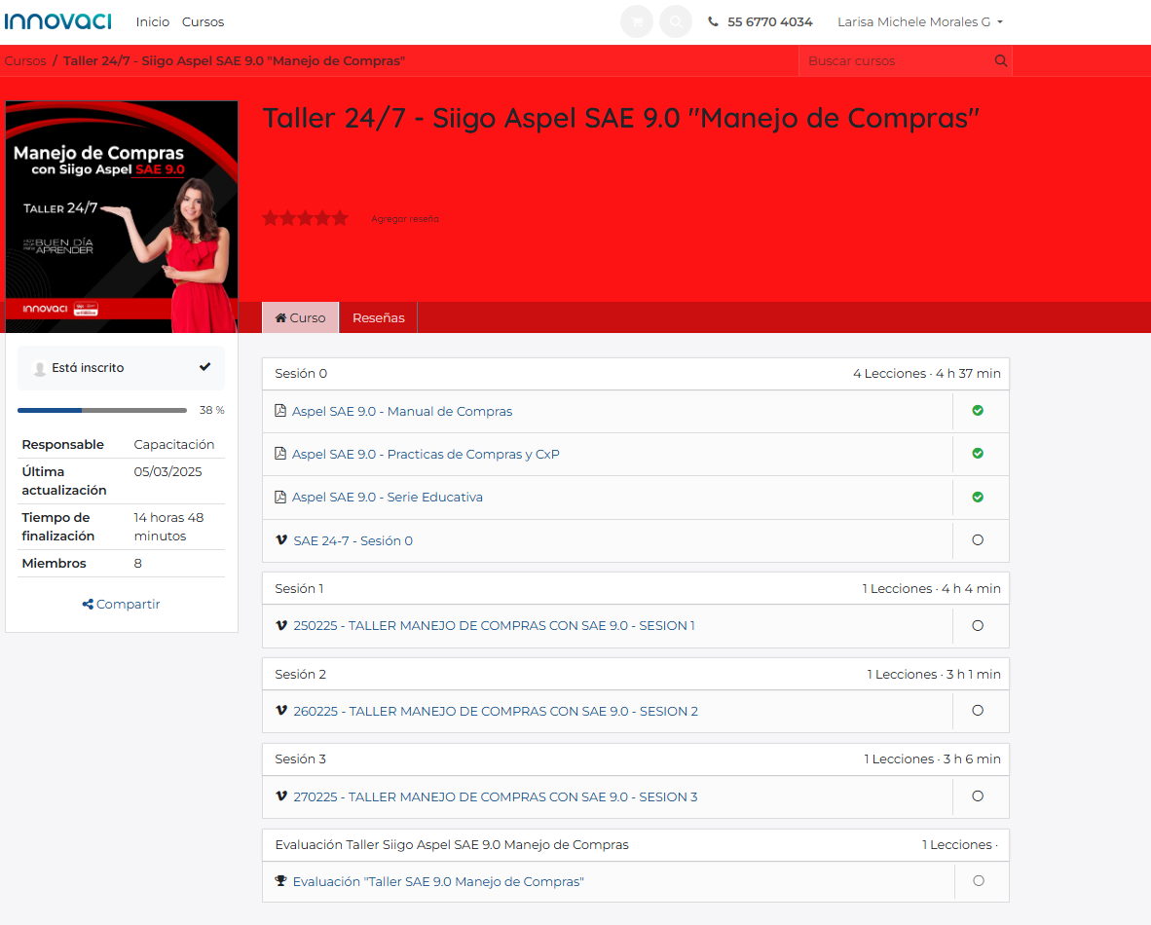Image resolution: width=1151 pixels, height=925 pixels.
Task: Open the Cursos menu item
Action: pyautogui.click(x=203, y=21)
